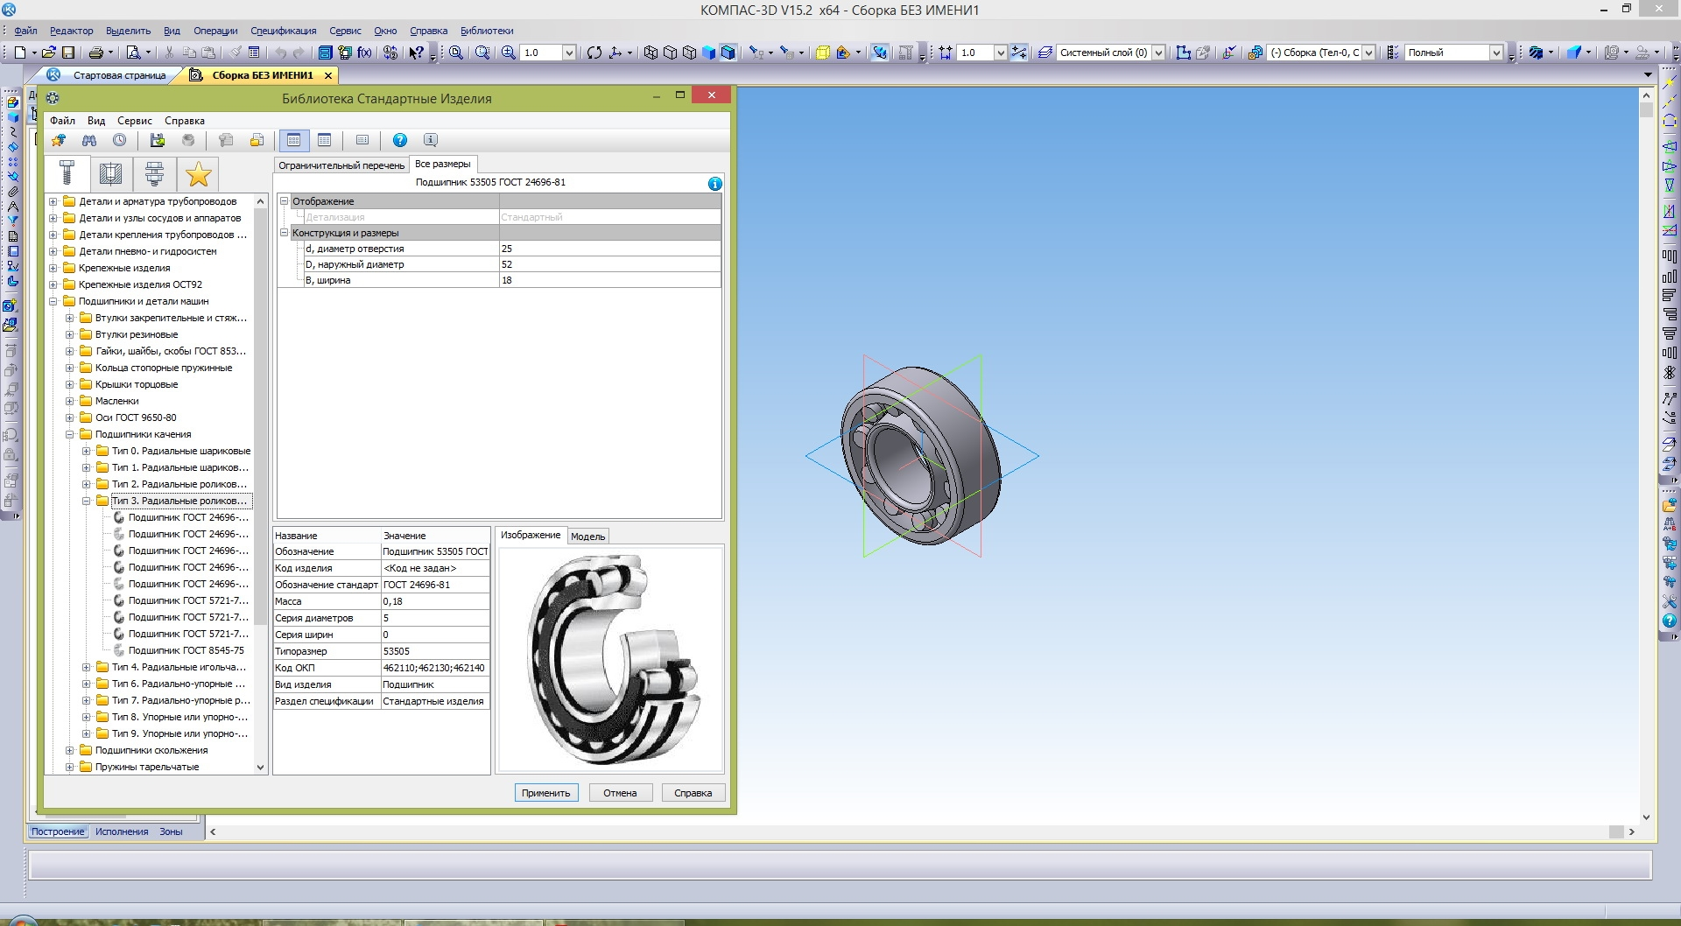The width and height of the screenshot is (1681, 926).
Task: Close the Сборка БЕЗ ИМЕНИ1 document tab
Action: coord(328,75)
